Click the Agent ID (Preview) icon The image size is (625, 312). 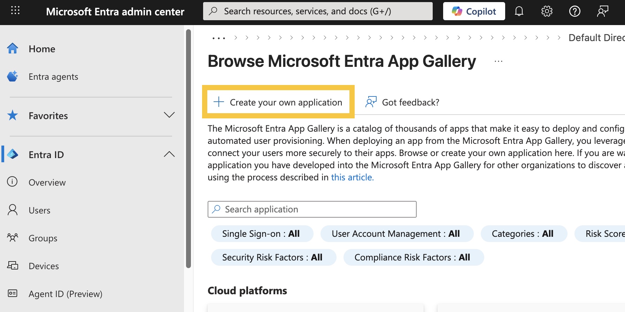pos(13,294)
